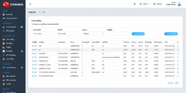
Task: Click the volume (cbm) column header
Action: pyautogui.click(x=158, y=42)
